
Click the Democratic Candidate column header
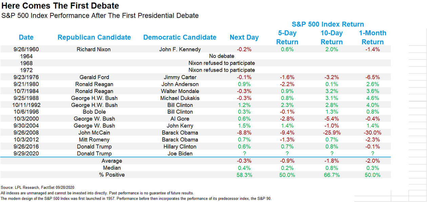pyautogui.click(x=180, y=38)
